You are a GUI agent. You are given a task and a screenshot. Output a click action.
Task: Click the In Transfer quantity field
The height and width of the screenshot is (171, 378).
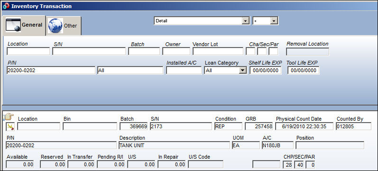(81, 164)
